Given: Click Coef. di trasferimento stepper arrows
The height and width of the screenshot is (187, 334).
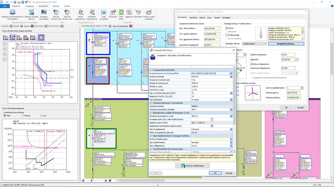Looking at the screenshot, I should (302, 88).
